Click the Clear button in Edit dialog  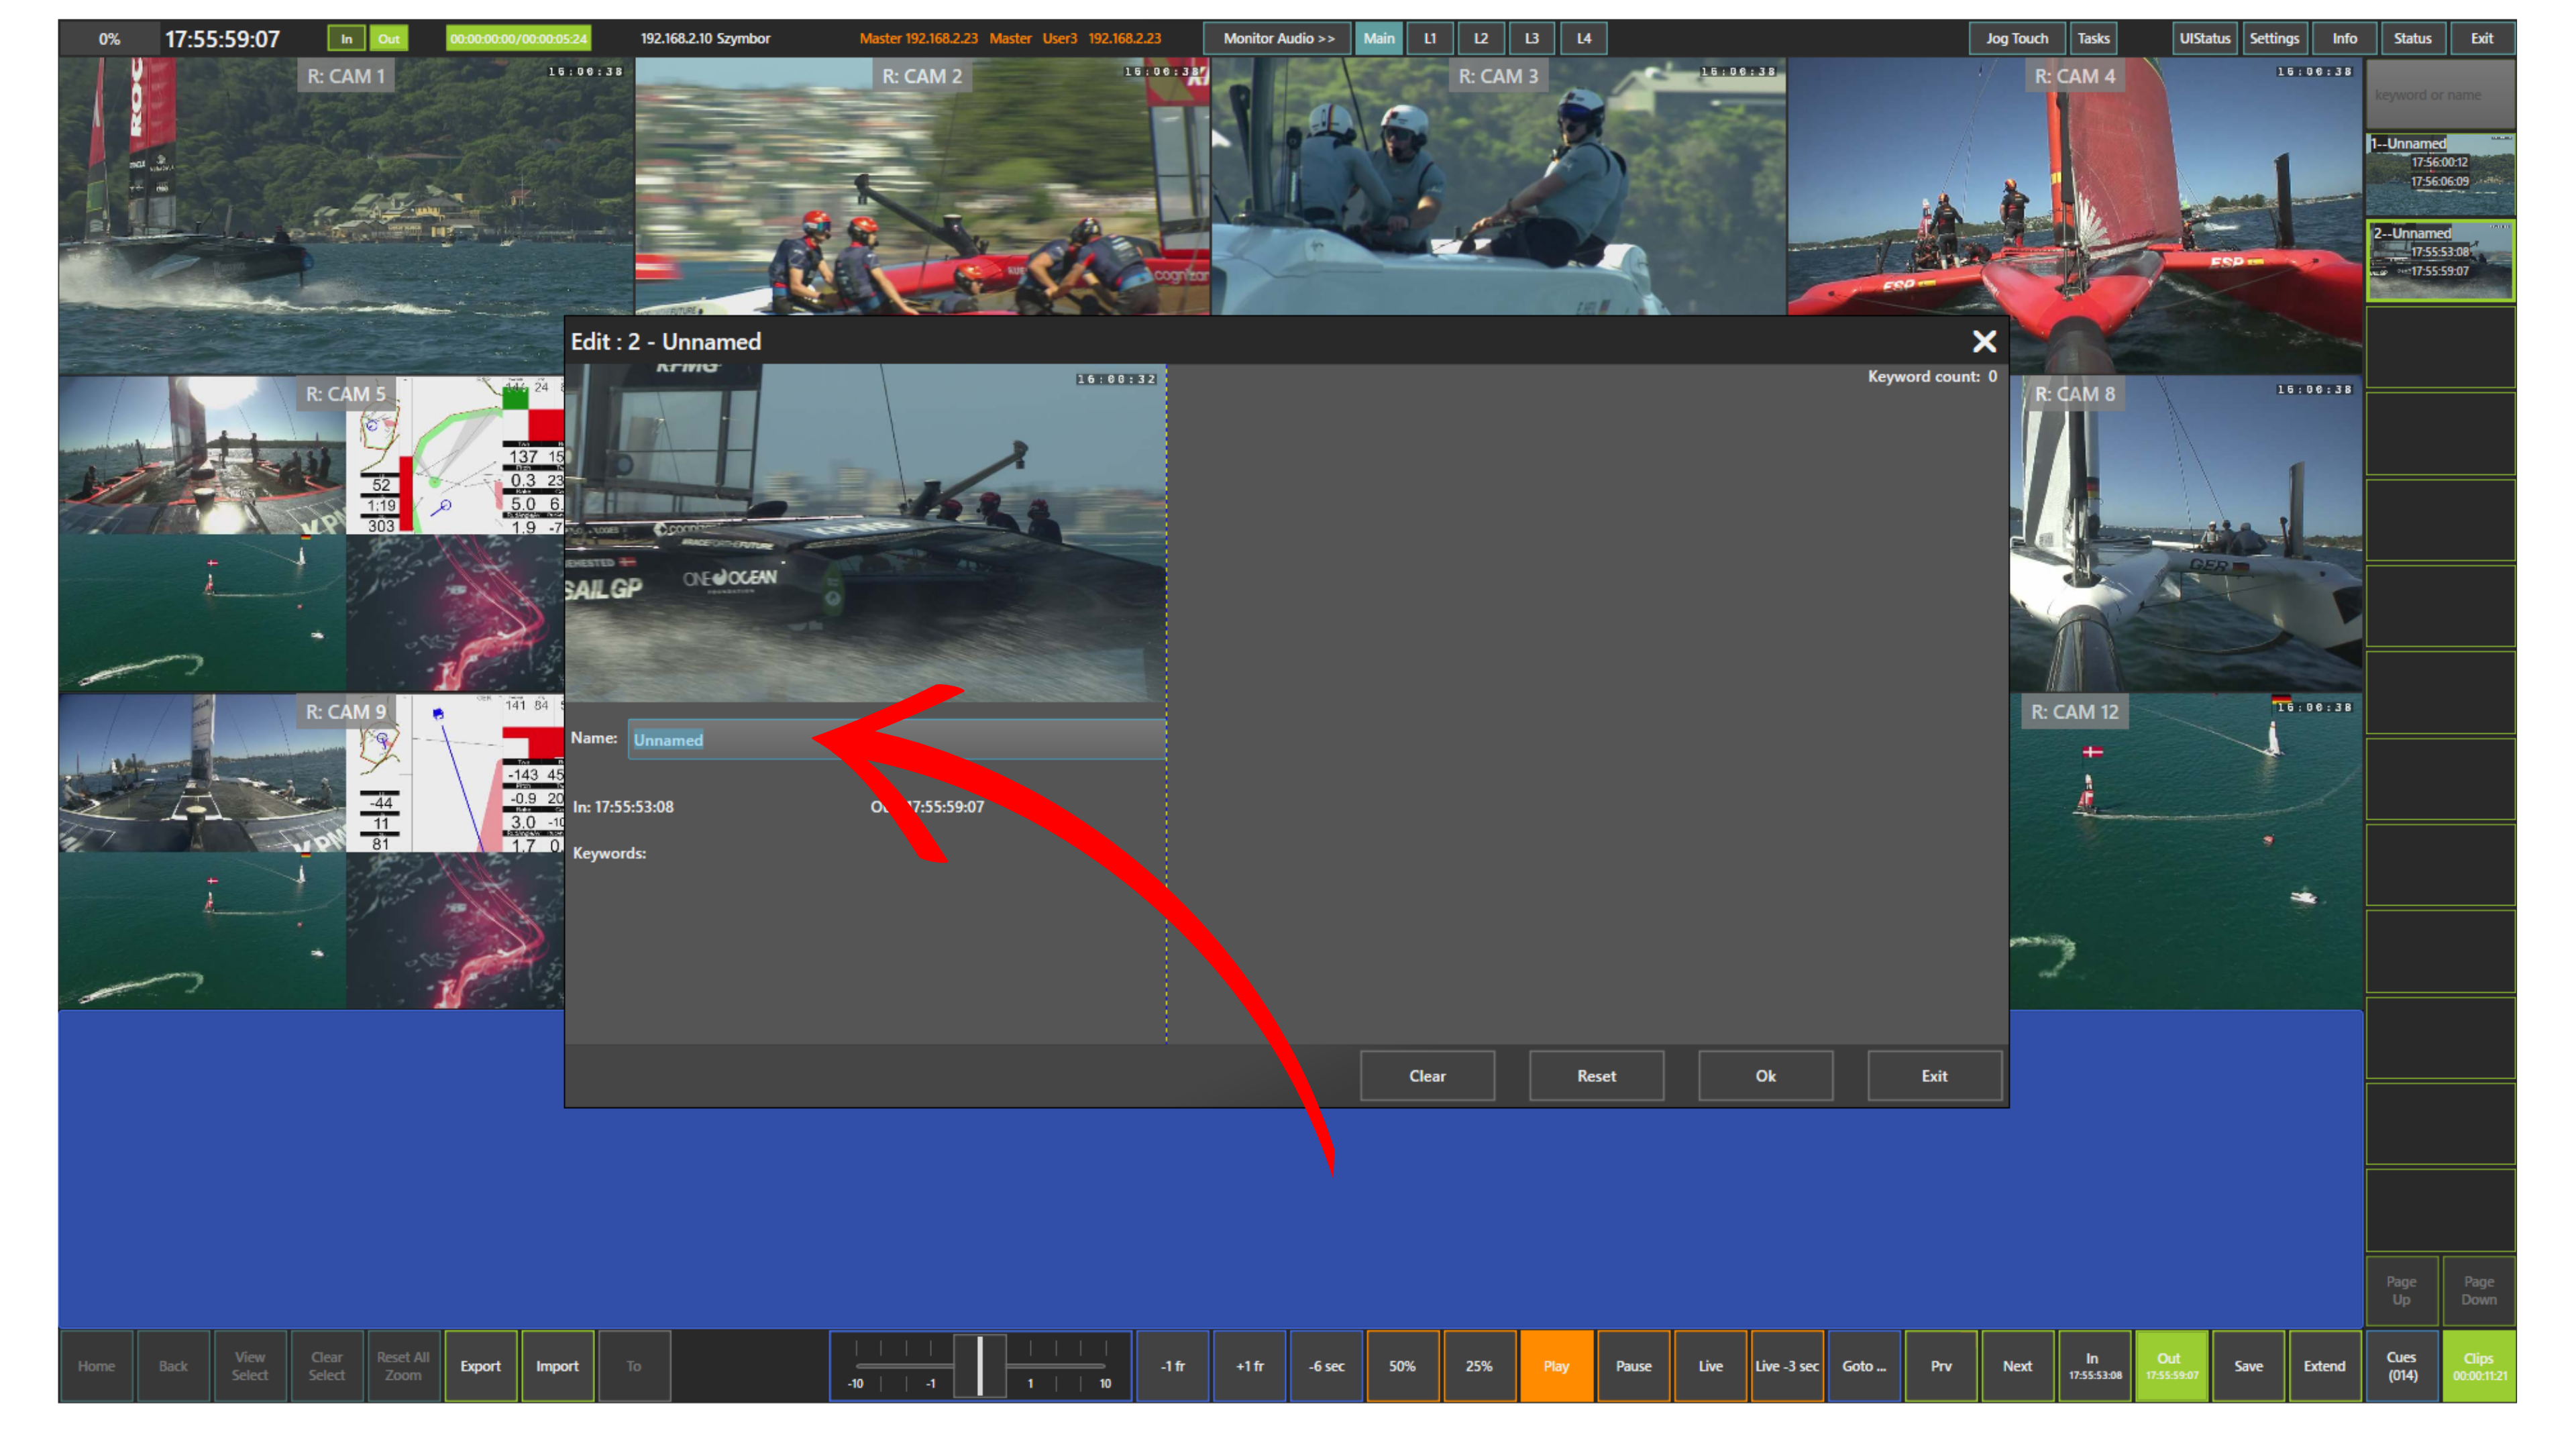click(1427, 1076)
